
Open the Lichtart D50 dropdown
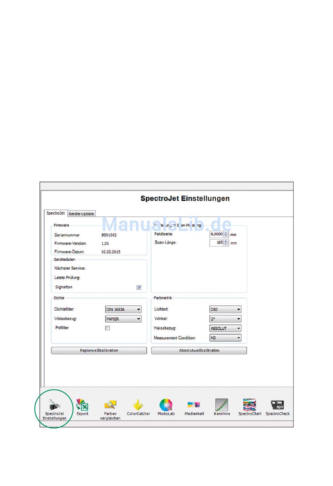(x=225, y=310)
